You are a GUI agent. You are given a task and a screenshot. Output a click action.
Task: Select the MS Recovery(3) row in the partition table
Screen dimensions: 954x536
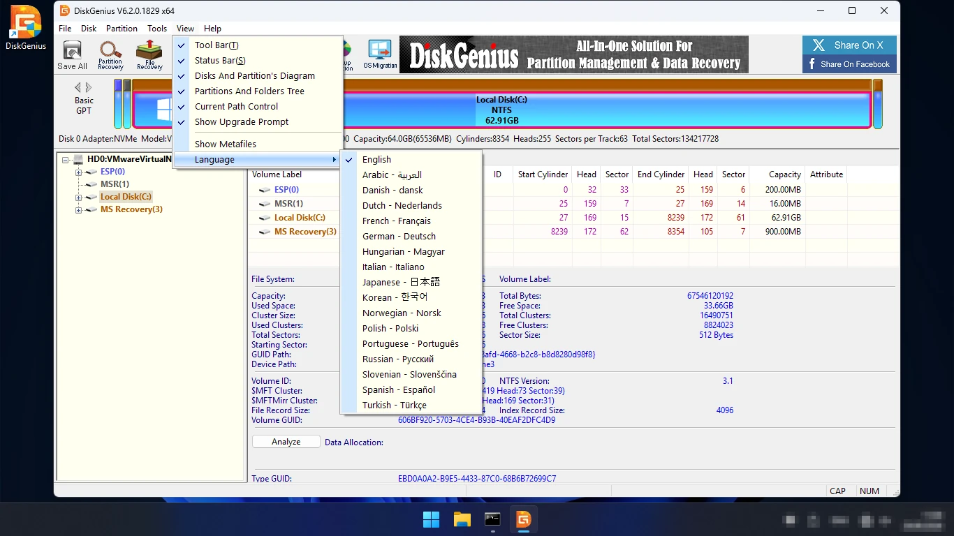click(x=573, y=232)
